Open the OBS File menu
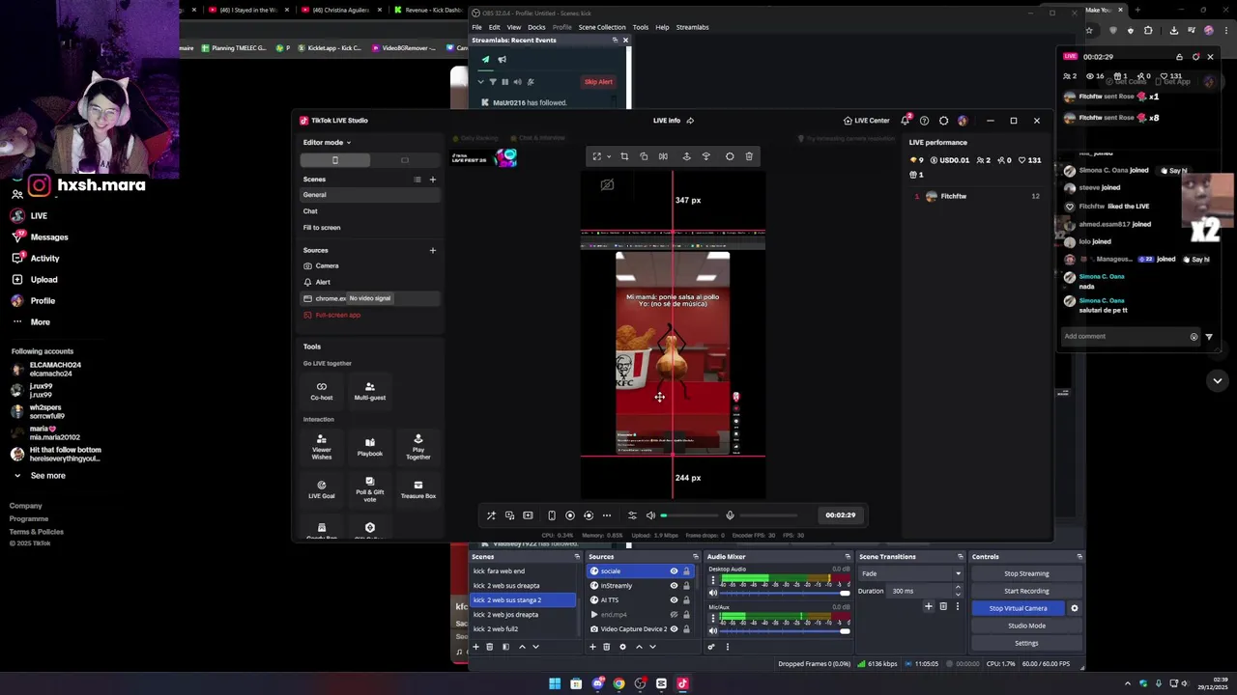The width and height of the screenshot is (1237, 695). click(x=476, y=27)
